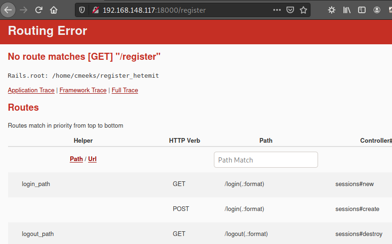Open the browser home page

[54, 10]
